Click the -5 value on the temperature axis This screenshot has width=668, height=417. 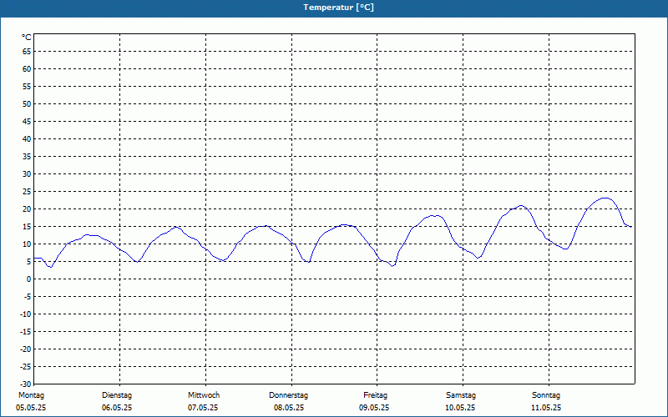coord(28,297)
